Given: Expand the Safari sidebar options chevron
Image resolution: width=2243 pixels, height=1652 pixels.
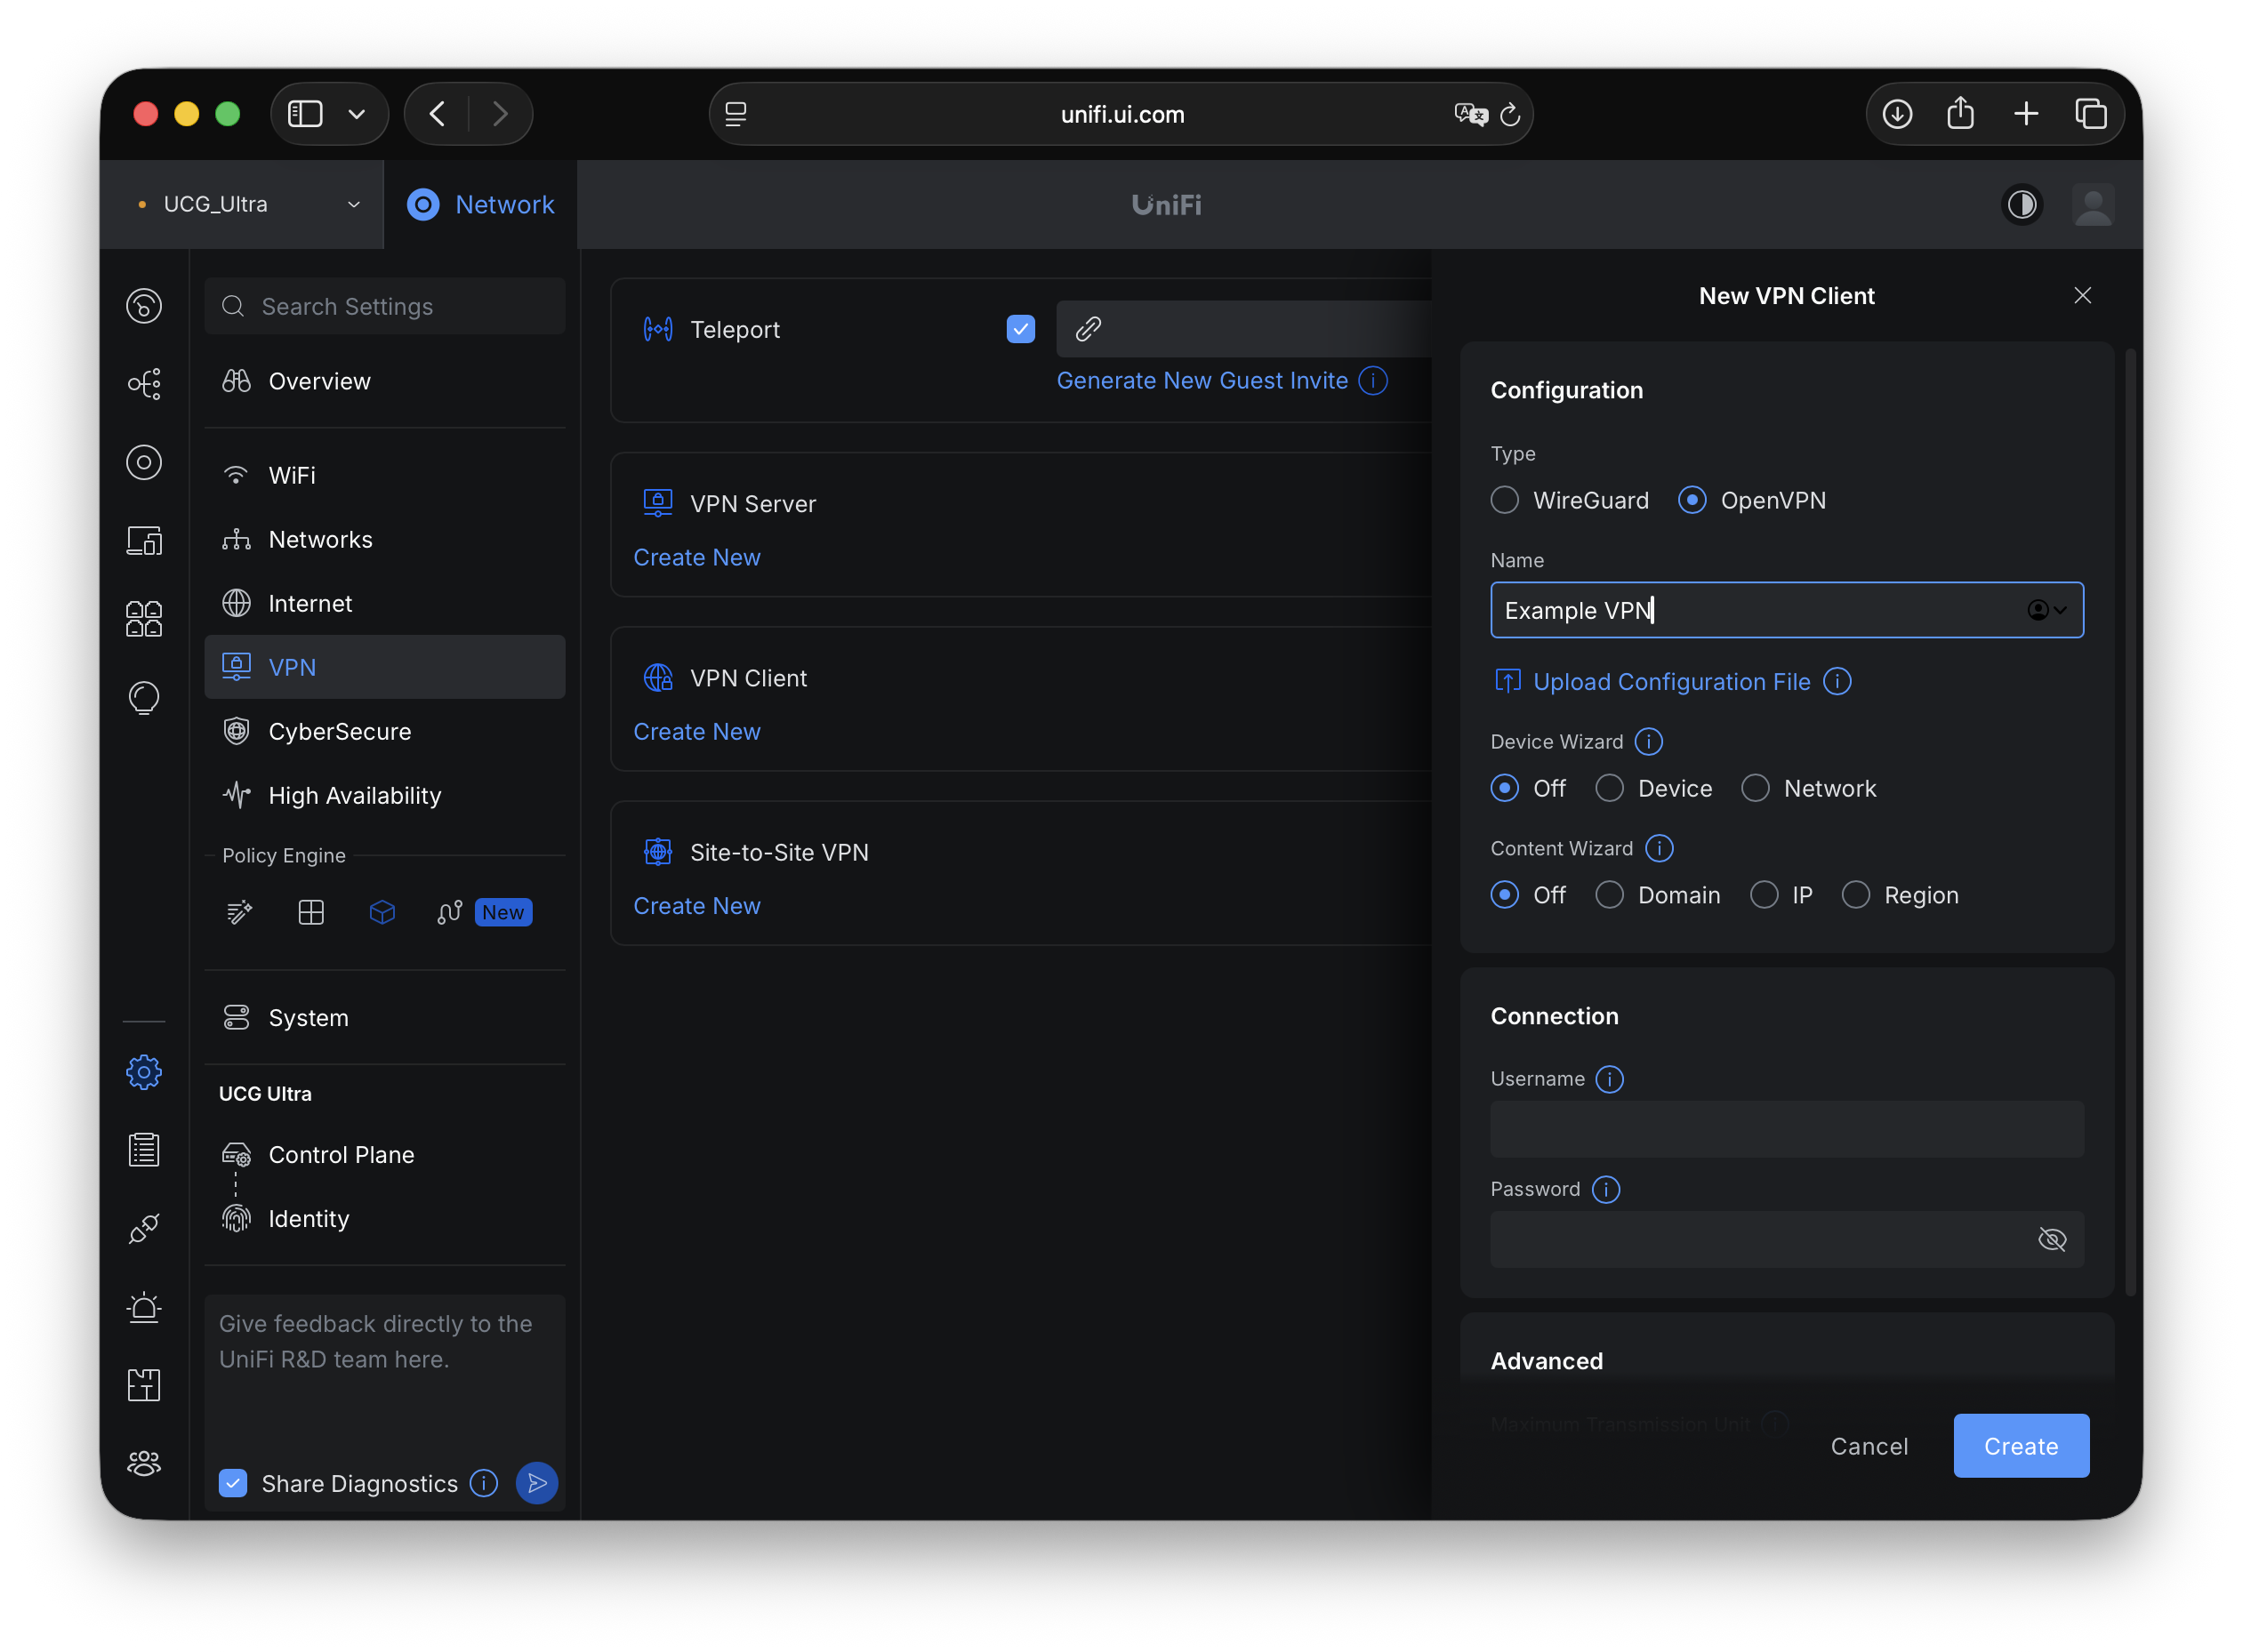Looking at the screenshot, I should pyautogui.click(x=356, y=114).
